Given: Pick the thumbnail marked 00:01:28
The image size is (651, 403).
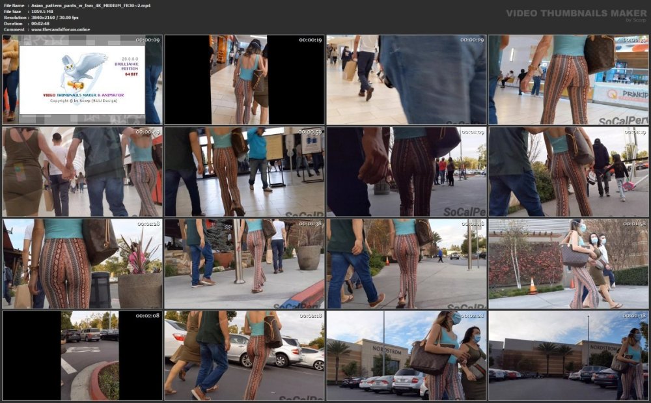Looking at the screenshot, I should click(x=82, y=264).
